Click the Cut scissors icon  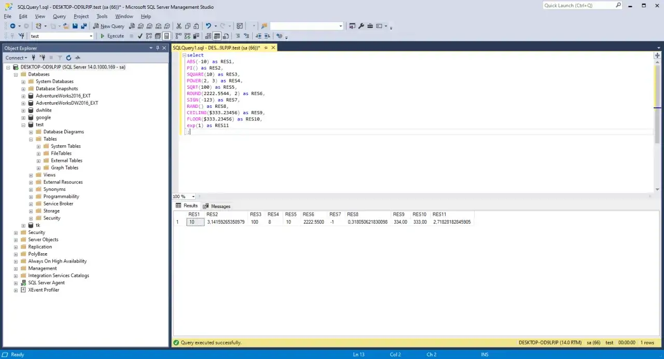coord(178,26)
